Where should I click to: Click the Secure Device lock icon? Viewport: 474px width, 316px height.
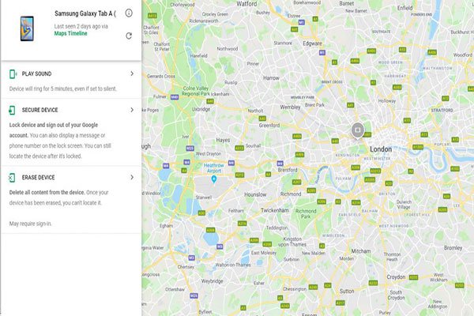point(12,110)
